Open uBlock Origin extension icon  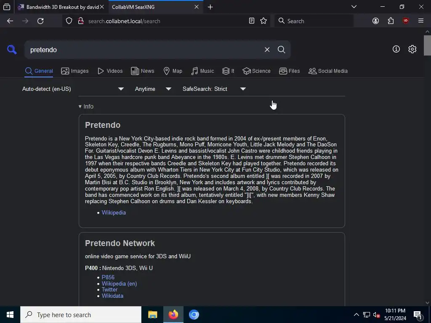pos(406,21)
